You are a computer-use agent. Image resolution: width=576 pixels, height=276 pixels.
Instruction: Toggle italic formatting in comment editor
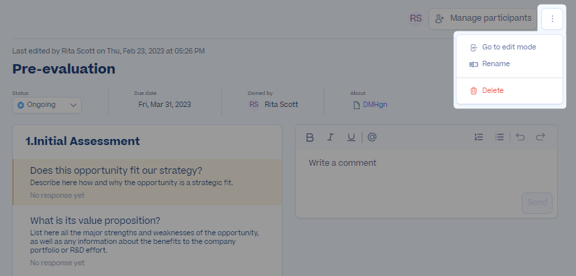[x=330, y=137]
